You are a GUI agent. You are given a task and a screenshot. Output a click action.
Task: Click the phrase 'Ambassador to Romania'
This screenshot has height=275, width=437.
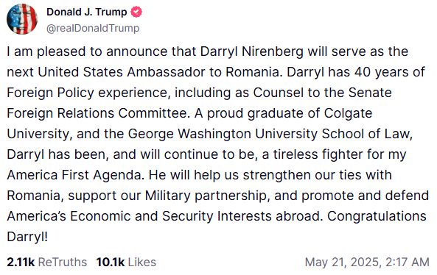click(203, 72)
